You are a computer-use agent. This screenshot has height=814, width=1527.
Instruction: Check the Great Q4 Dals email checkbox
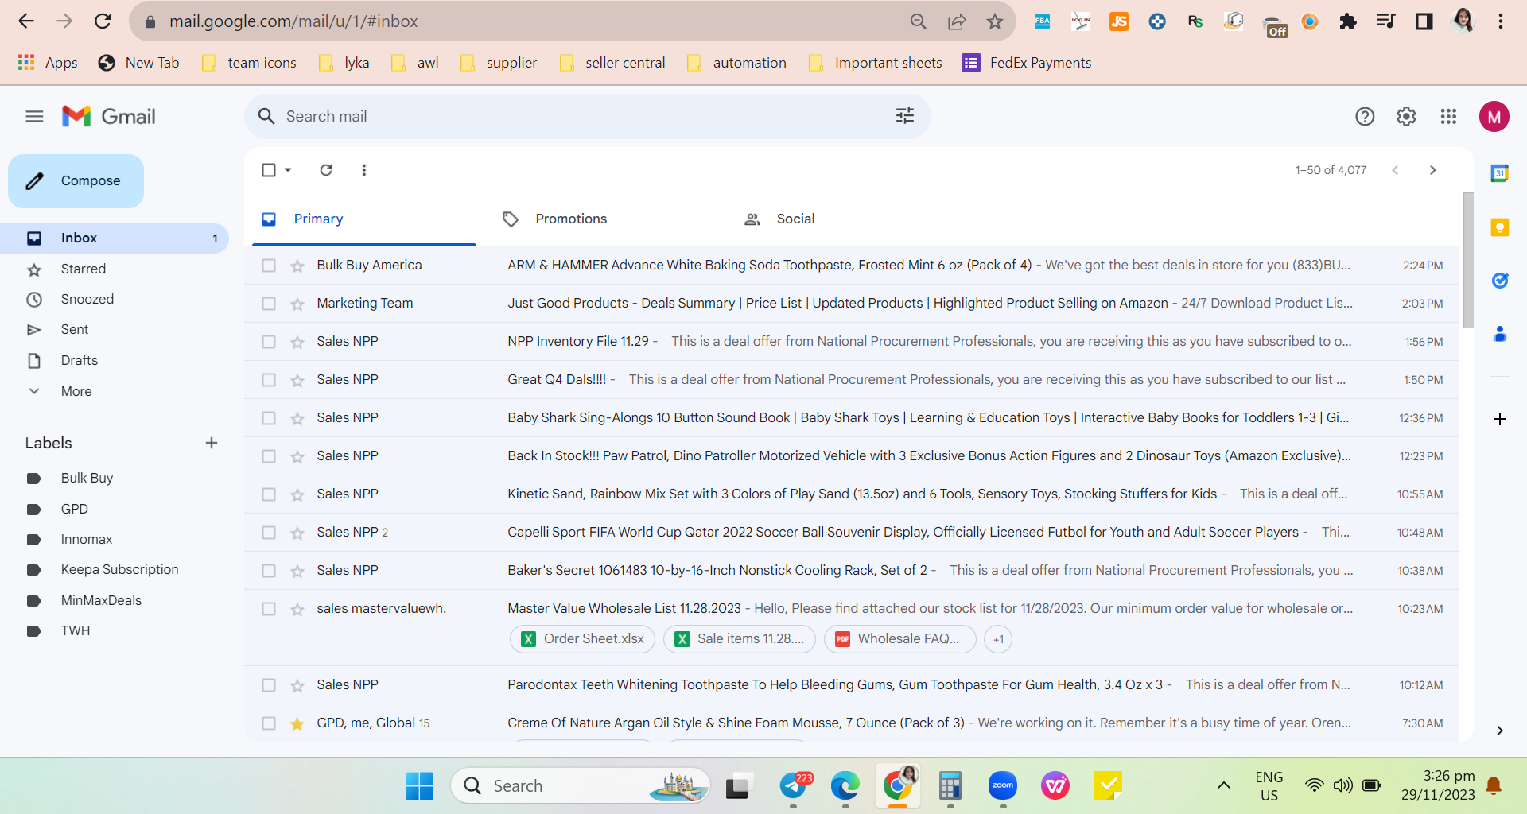[x=269, y=380]
